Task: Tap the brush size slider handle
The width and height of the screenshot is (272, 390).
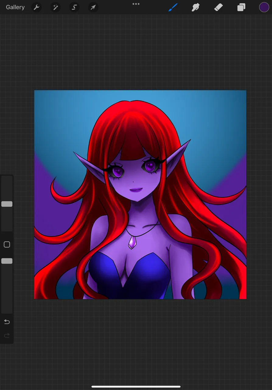Action: (x=7, y=204)
